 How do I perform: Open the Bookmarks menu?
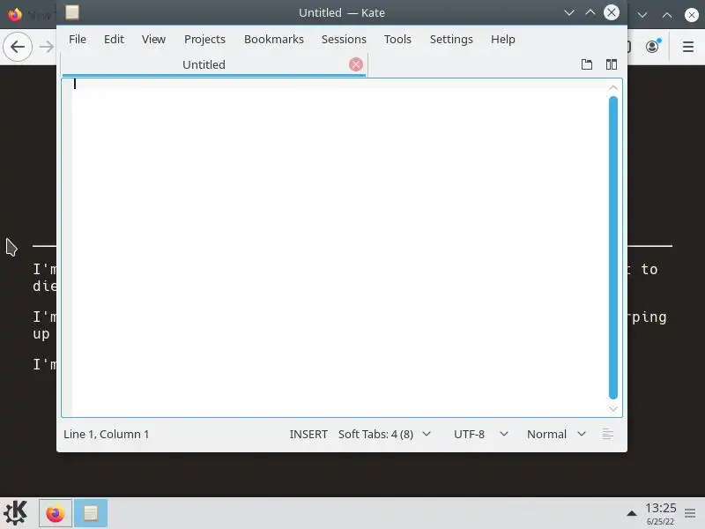pyautogui.click(x=274, y=39)
